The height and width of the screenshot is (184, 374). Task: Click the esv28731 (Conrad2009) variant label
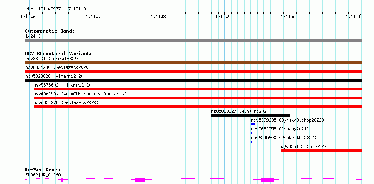[x=52, y=59]
